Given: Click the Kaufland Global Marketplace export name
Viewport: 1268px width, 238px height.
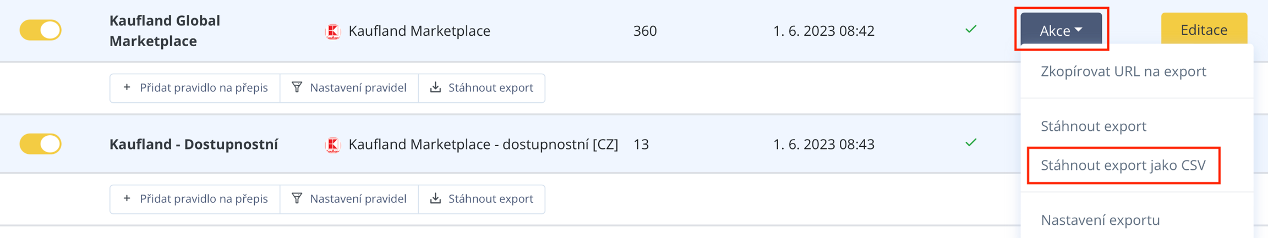Looking at the screenshot, I should coord(165,31).
